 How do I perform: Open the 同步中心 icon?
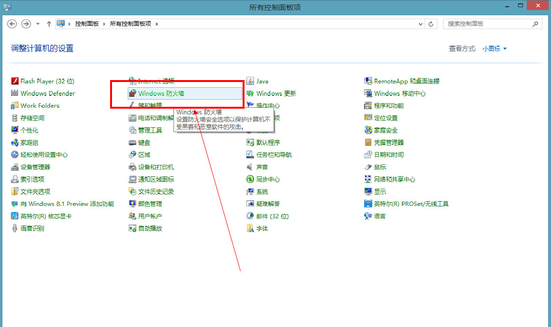click(x=250, y=179)
